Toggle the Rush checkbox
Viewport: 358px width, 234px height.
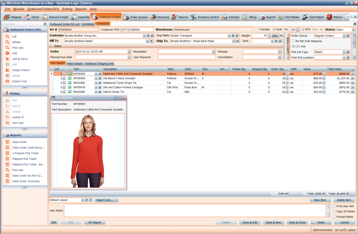(274, 30)
